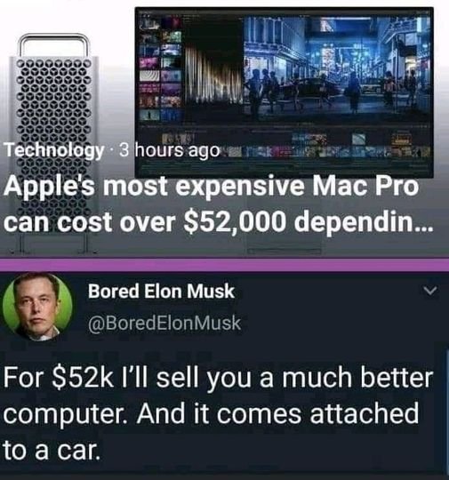449x480 pixels.
Task: Click the '3 hours ago' timestamp
Action: [x=170, y=150]
